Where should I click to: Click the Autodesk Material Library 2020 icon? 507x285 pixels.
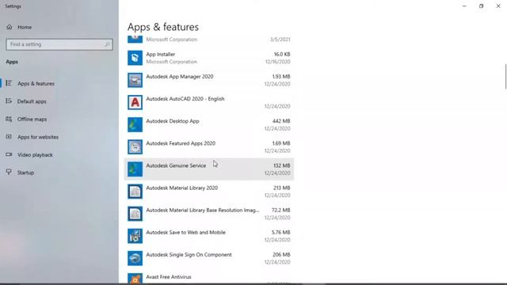pyautogui.click(x=135, y=192)
